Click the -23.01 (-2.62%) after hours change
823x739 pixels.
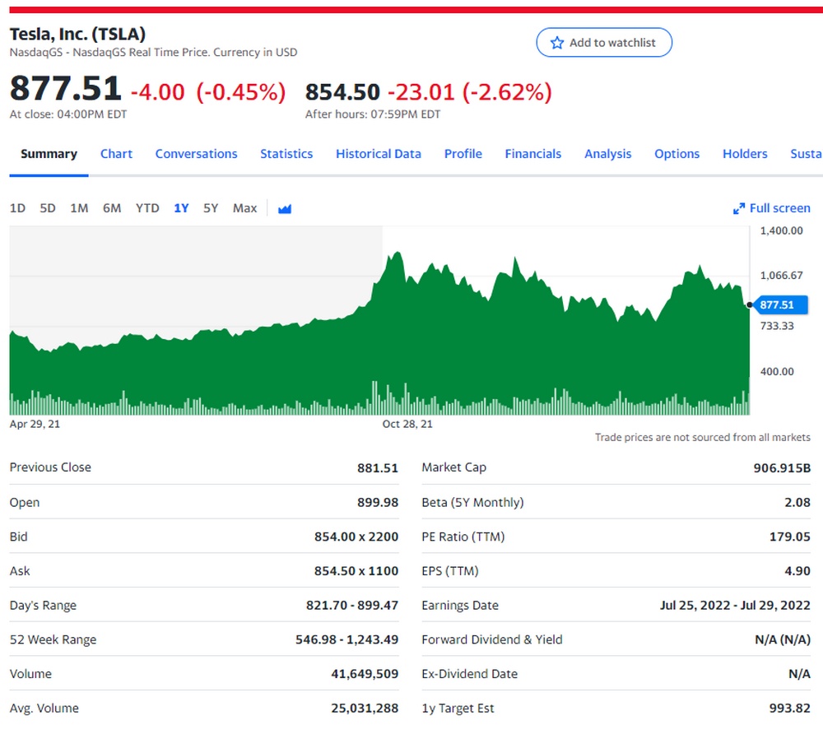pos(470,92)
